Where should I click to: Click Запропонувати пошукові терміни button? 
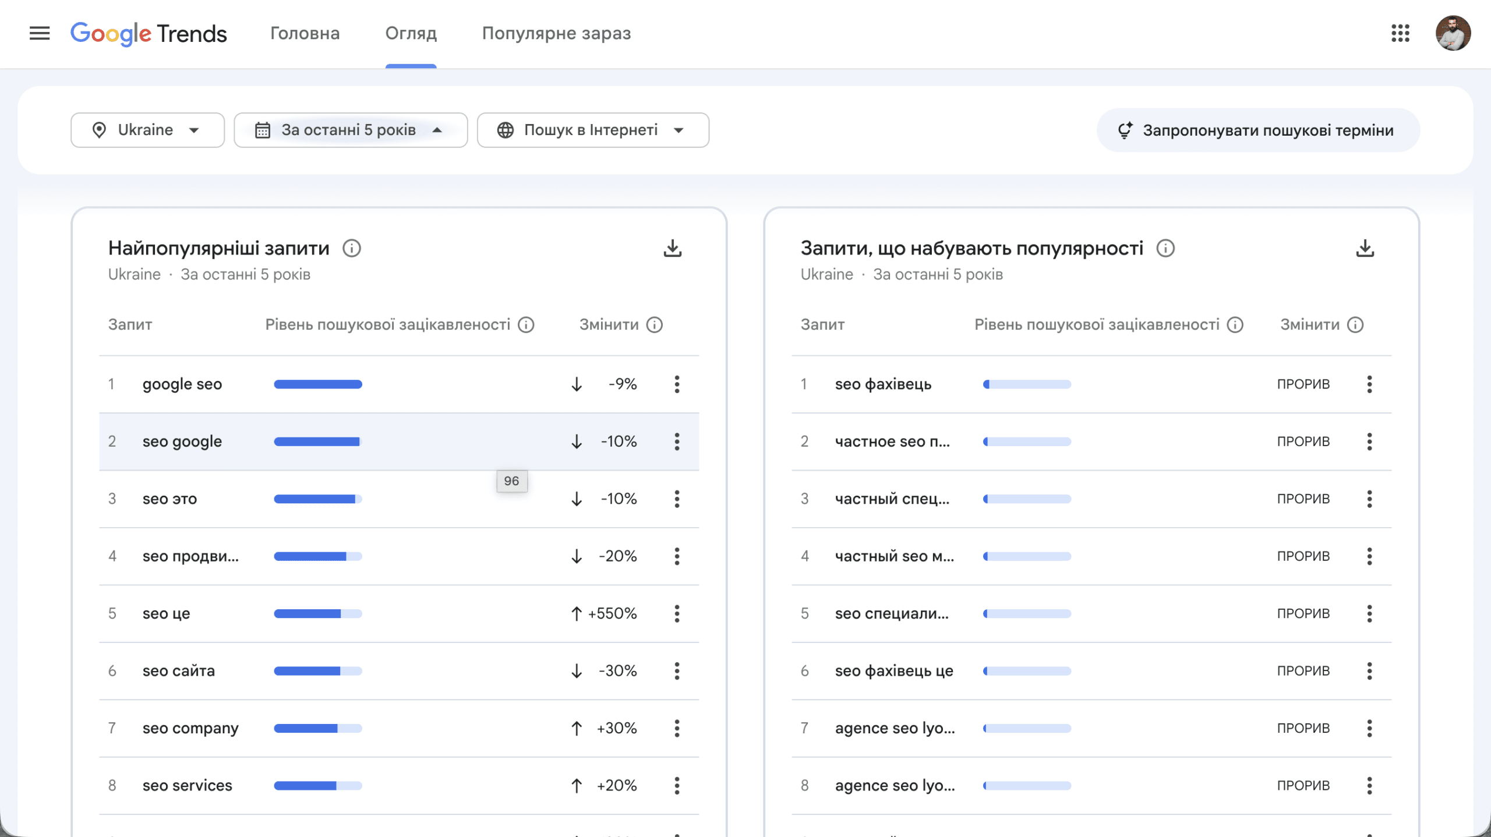pos(1258,130)
